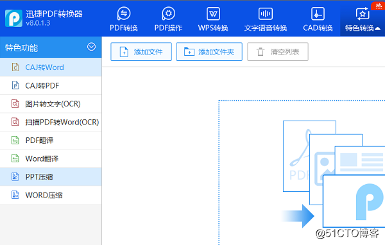Open Word翻译 in the sidebar

51,158
